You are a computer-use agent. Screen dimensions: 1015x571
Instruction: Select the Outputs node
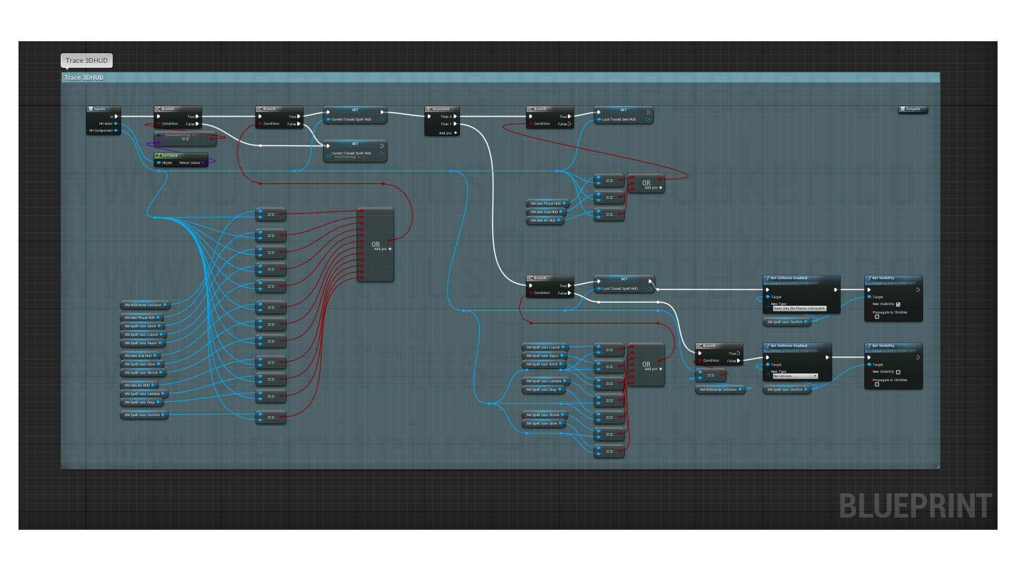click(913, 109)
